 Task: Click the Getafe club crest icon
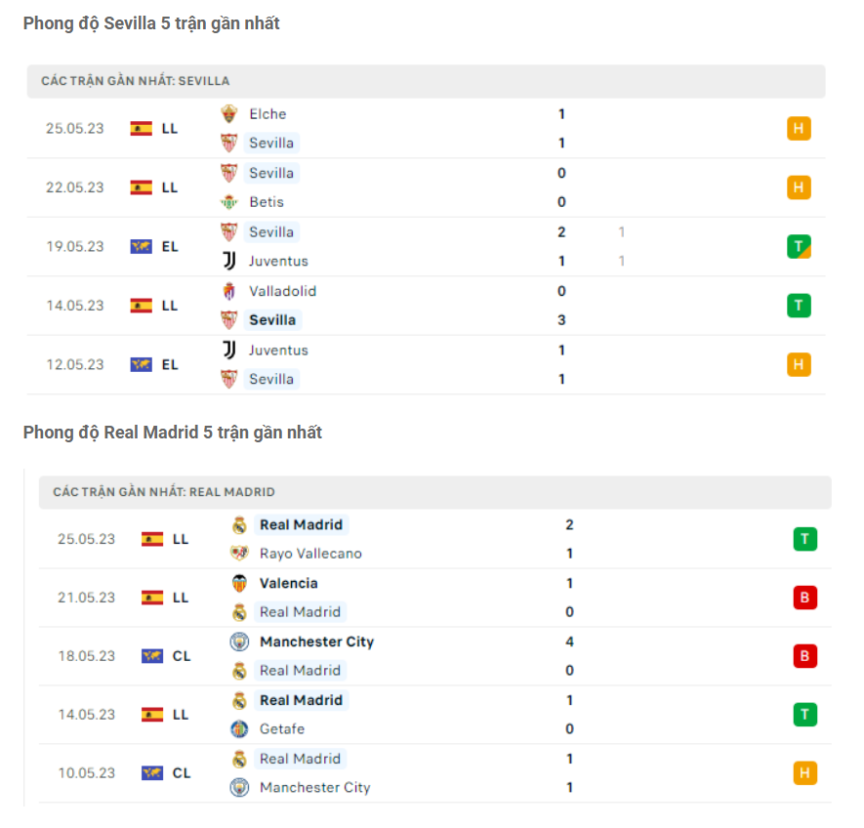(239, 728)
